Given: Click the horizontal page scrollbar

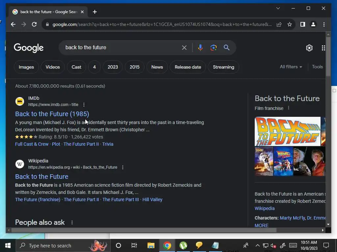Looking at the screenshot, I should click(144, 230).
